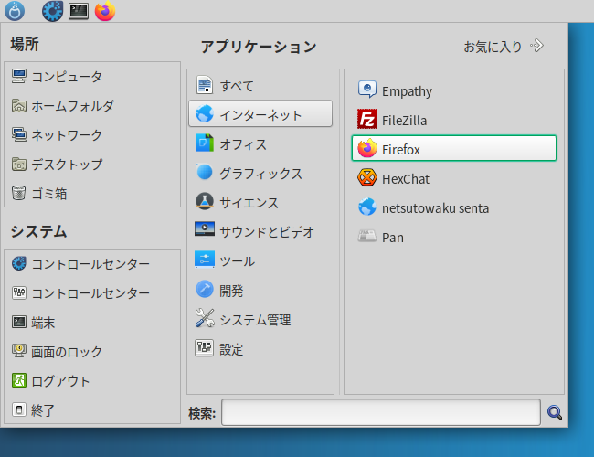This screenshot has height=457, width=594.
Task: Launch HexChat from application list
Action: click(454, 178)
